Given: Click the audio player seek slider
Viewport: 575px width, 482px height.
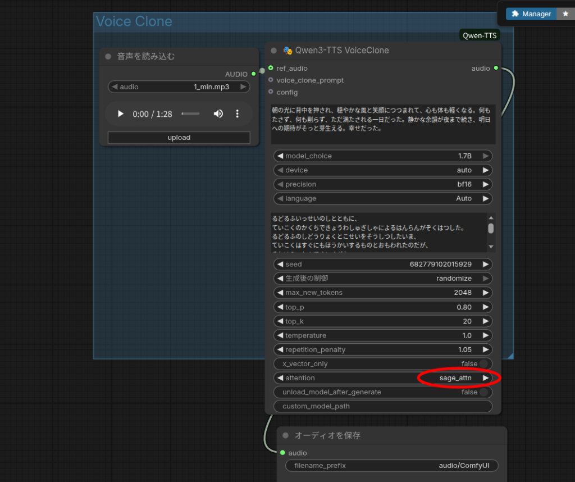Looking at the screenshot, I should (190, 114).
